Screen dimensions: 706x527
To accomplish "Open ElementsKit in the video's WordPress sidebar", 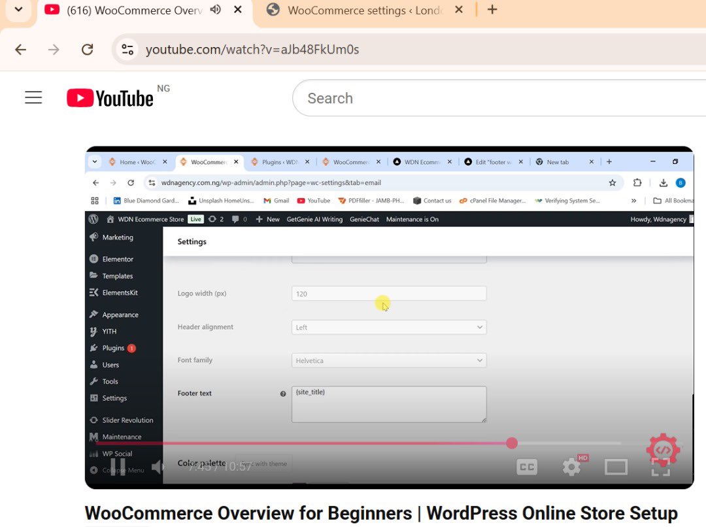I will (120, 292).
